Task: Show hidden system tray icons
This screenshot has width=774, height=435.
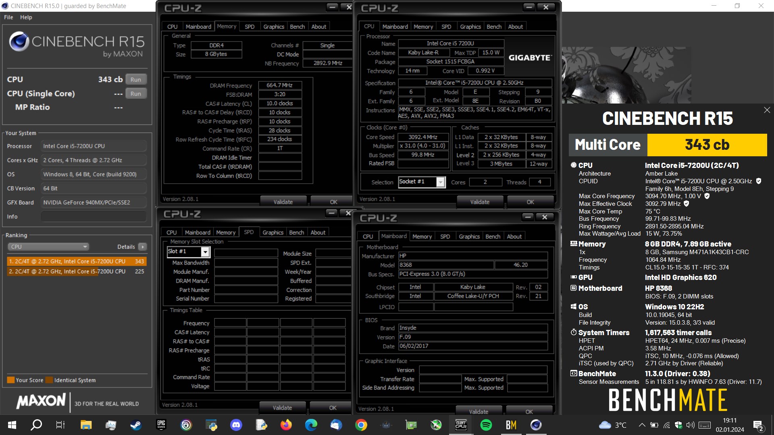Action: (642, 425)
